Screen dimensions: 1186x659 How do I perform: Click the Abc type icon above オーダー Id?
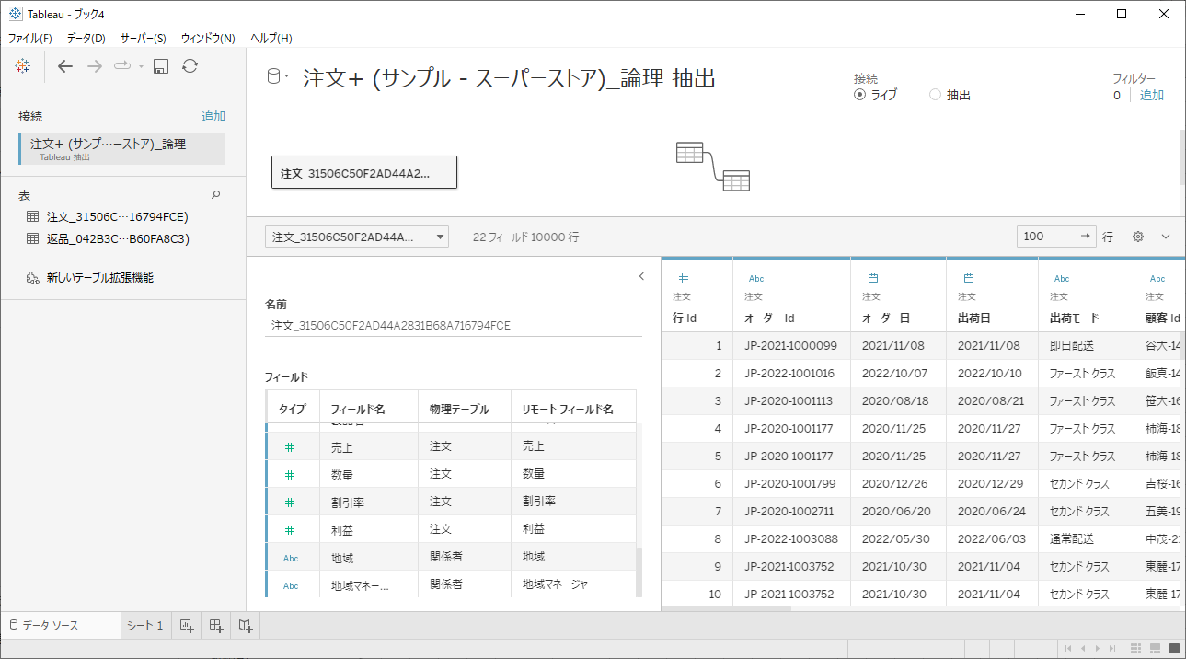tap(756, 278)
